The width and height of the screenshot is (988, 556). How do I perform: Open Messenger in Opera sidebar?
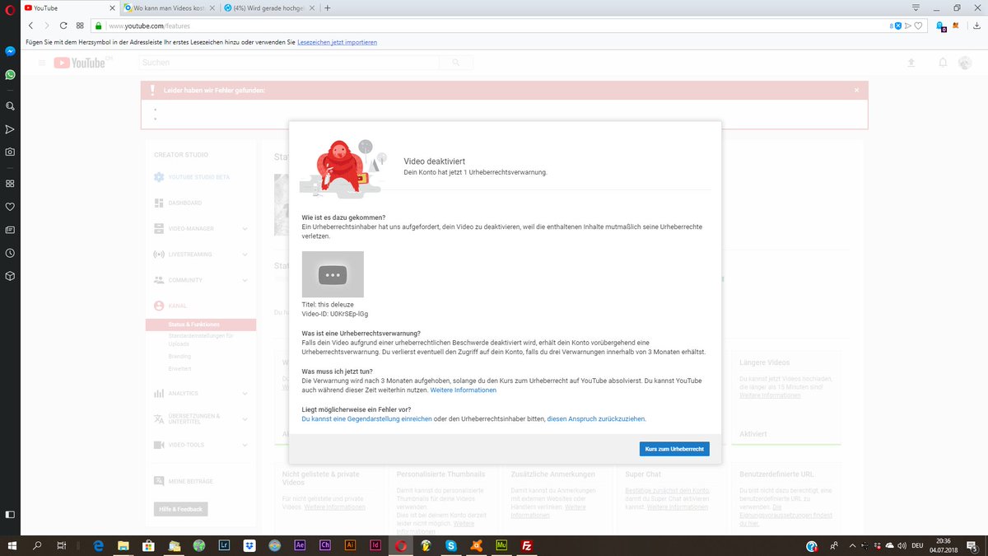coord(10,51)
